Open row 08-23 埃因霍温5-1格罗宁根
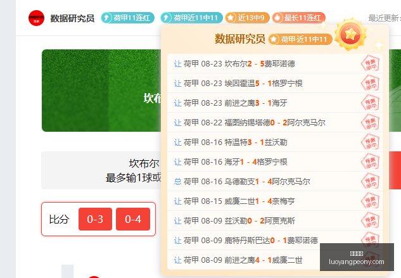This screenshot has width=401, height=278. [x=275, y=83]
